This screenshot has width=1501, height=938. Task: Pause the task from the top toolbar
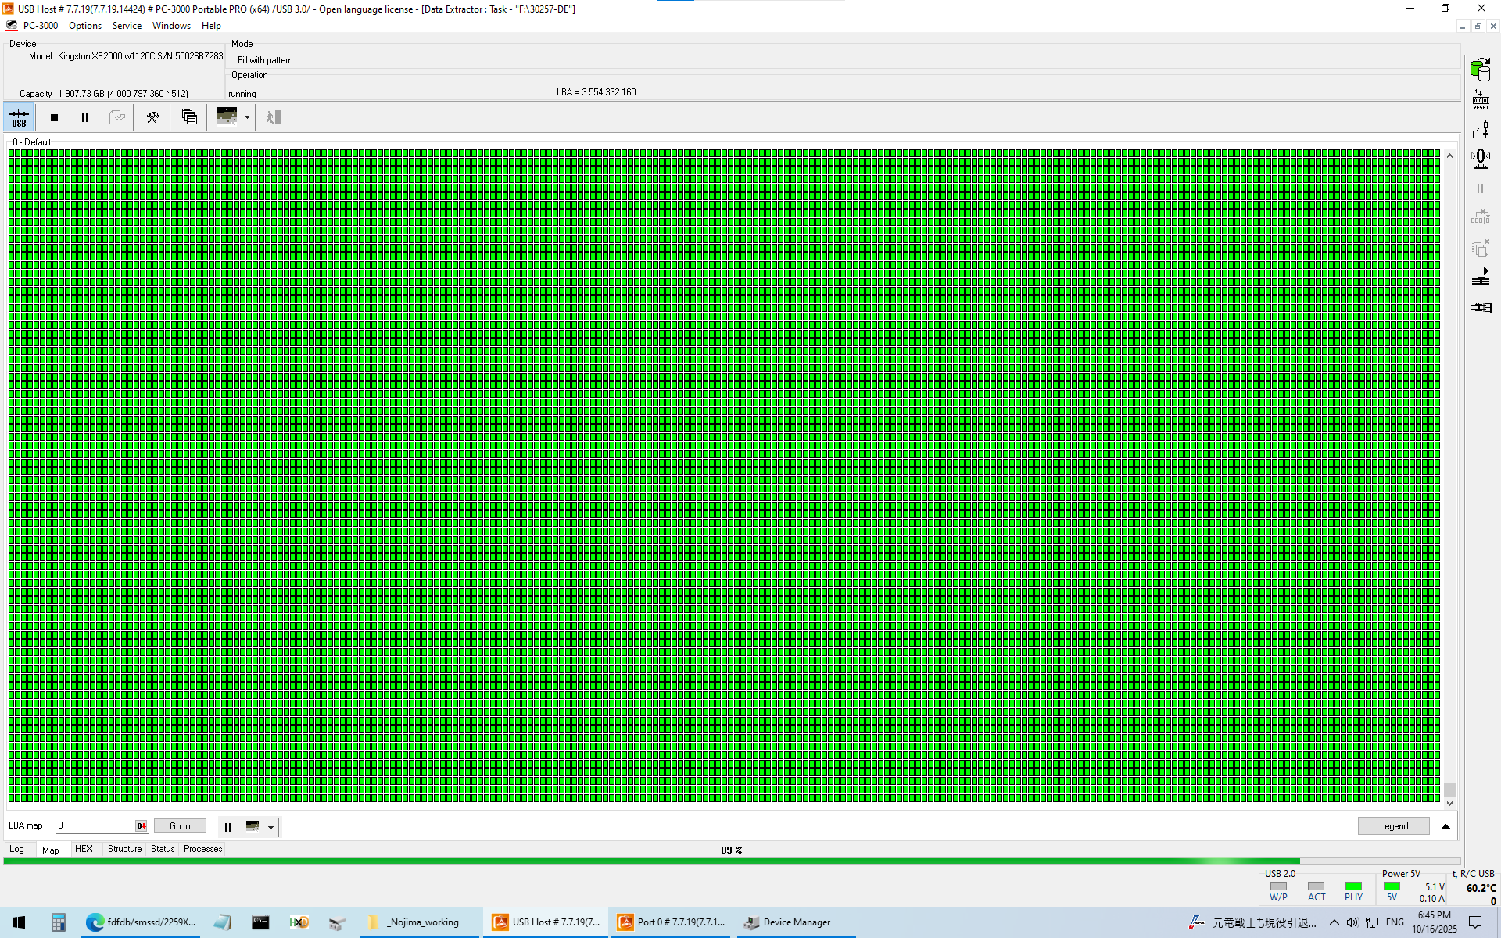coord(84,117)
